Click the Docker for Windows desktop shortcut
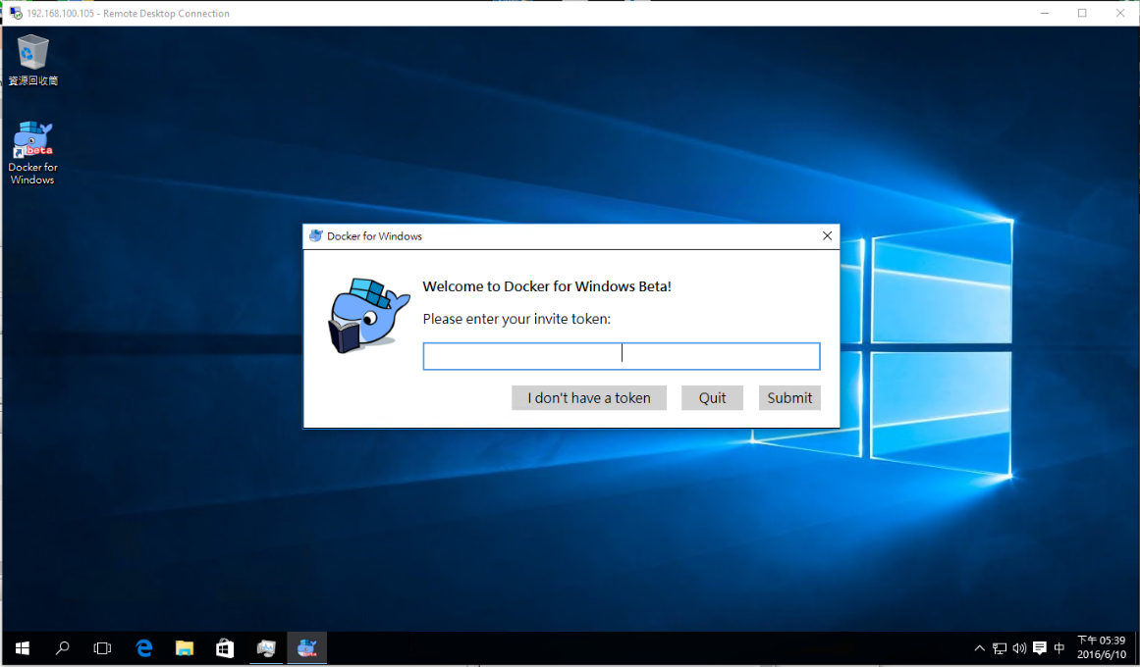 click(x=32, y=152)
